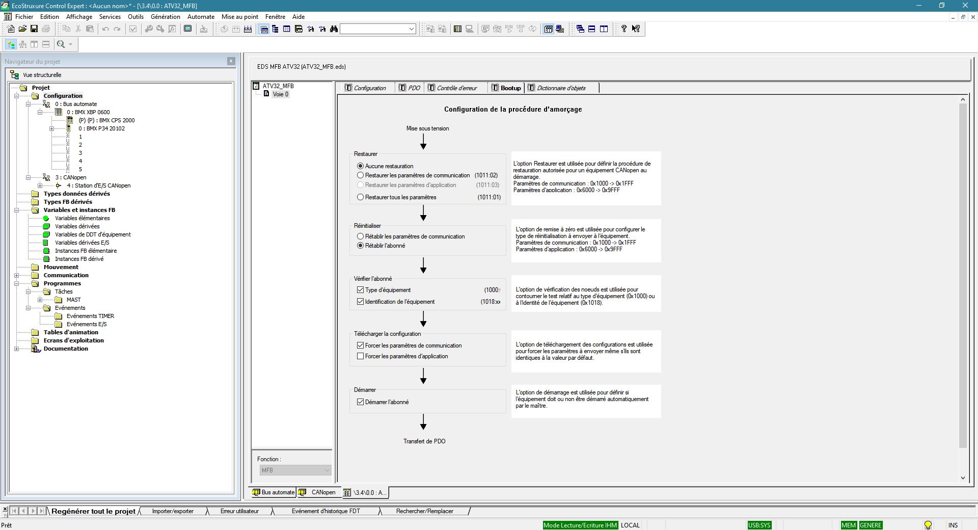The height and width of the screenshot is (530, 978).
Task: Click the Save project disk icon
Action: click(34, 29)
